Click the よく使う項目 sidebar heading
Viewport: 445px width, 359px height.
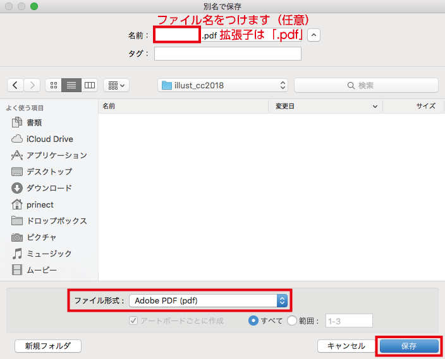click(25, 108)
